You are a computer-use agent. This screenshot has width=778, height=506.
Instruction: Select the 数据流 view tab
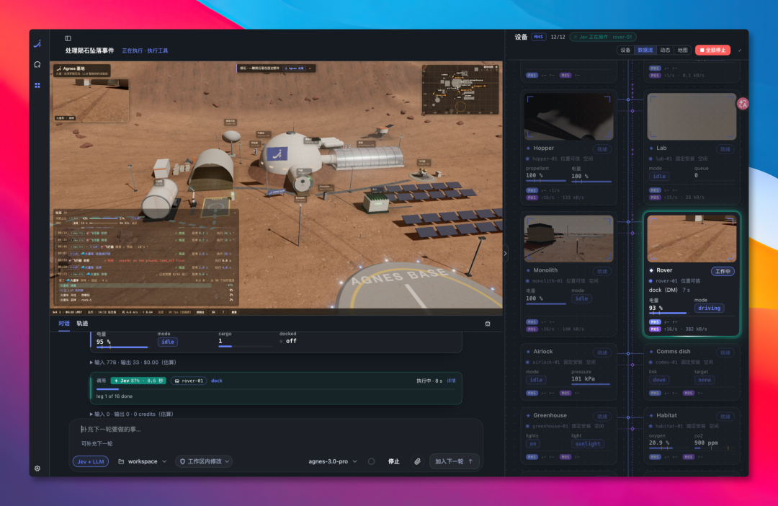[645, 50]
